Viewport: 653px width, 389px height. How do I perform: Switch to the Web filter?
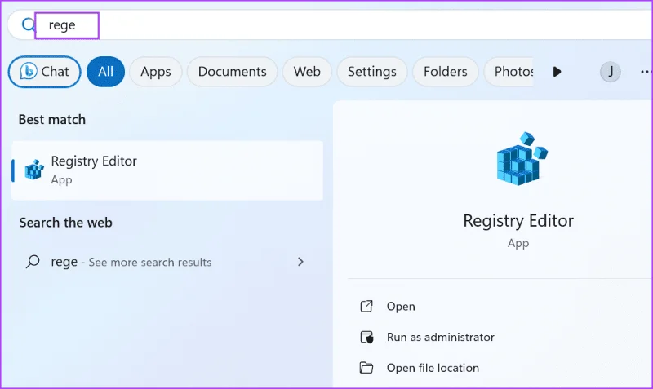tap(307, 72)
